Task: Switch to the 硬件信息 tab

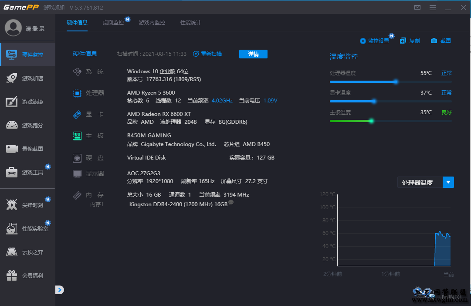Action: 77,23
